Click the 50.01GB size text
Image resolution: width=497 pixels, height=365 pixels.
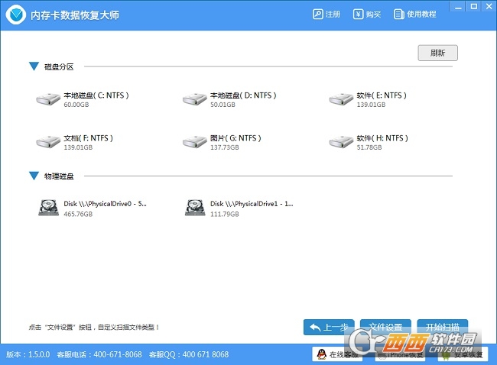(223, 105)
